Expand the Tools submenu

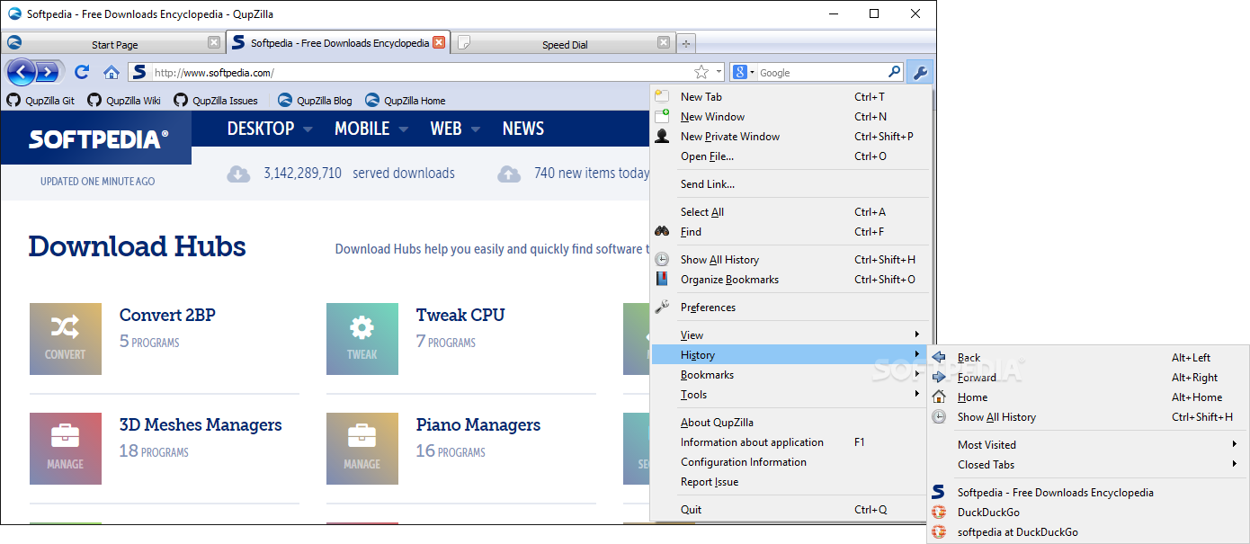[x=790, y=395]
